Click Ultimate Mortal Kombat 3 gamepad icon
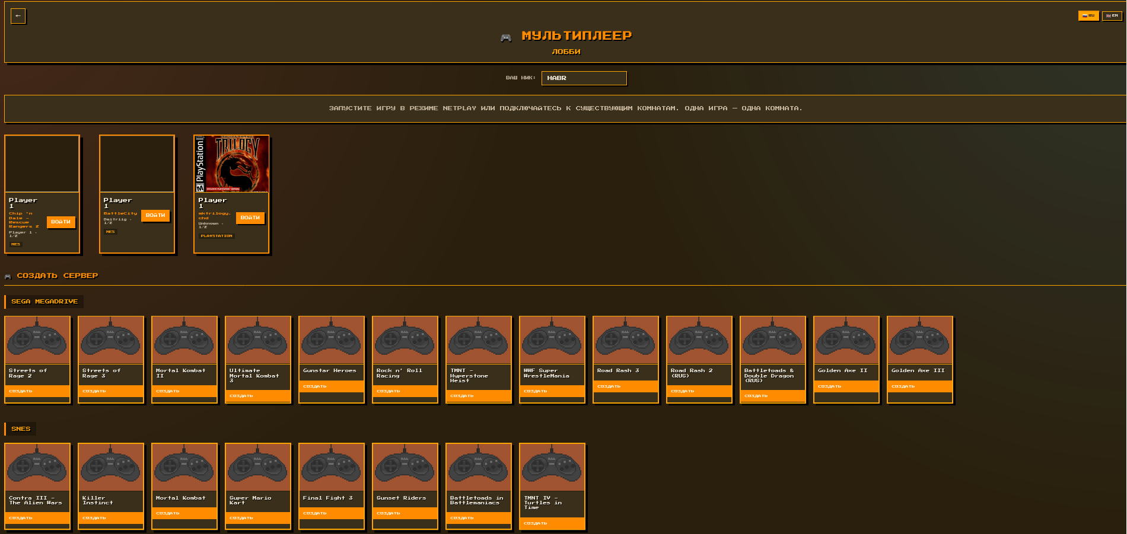The image size is (1127, 534). pos(258,340)
